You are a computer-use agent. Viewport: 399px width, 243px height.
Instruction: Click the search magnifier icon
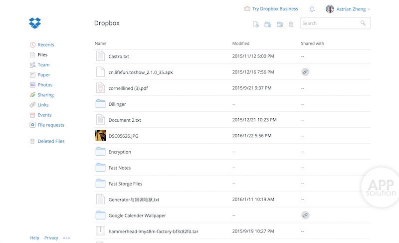pyautogui.click(x=363, y=23)
